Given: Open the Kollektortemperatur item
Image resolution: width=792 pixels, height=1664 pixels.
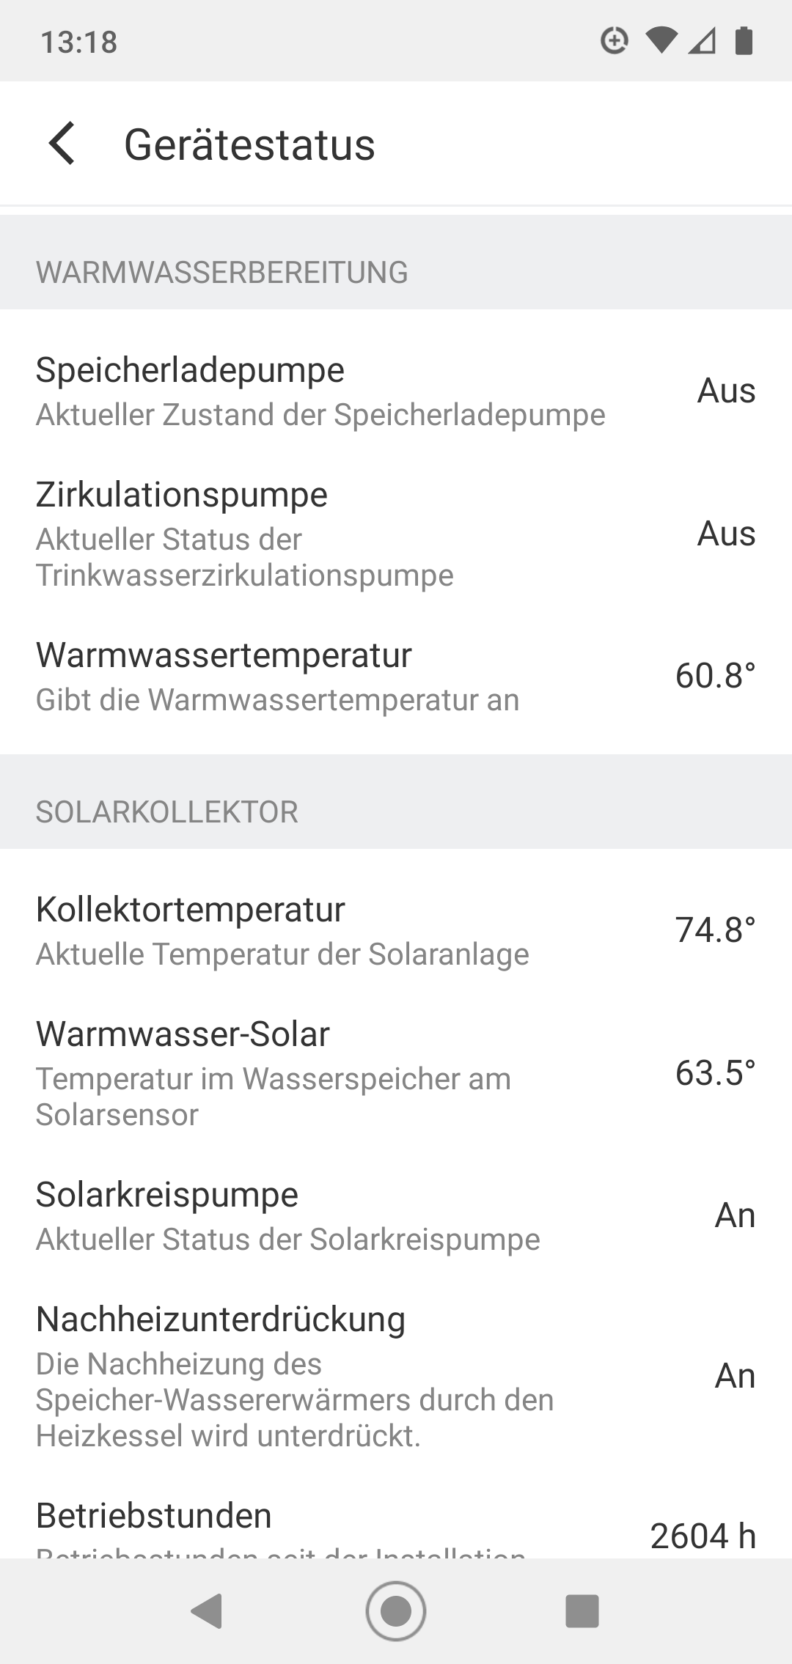Looking at the screenshot, I should 396,930.
